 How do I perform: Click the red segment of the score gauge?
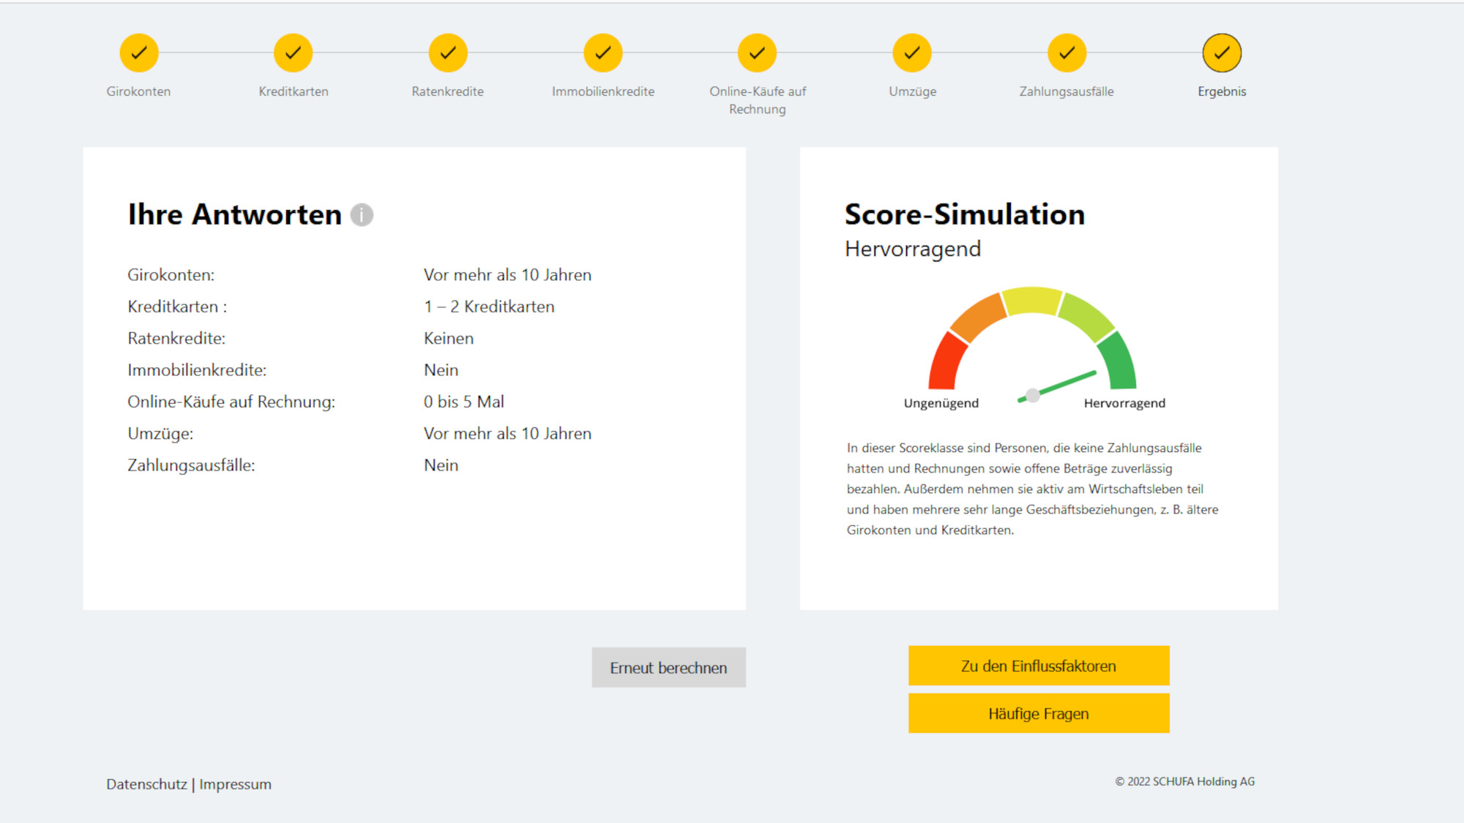click(x=946, y=362)
